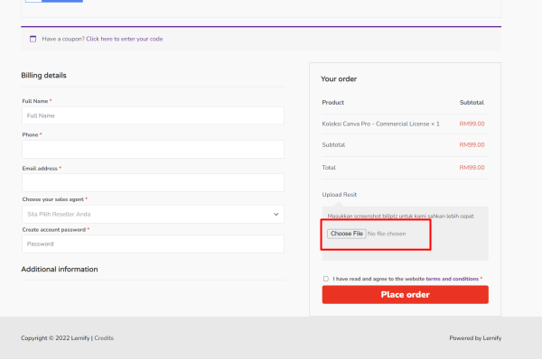This screenshot has width=542, height=359.
Task: Click the 'Choose your sales agent' label
Action: [x=53, y=199]
